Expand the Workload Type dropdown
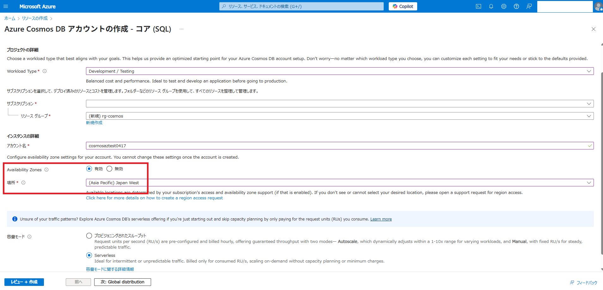603x290 pixels. (339, 71)
